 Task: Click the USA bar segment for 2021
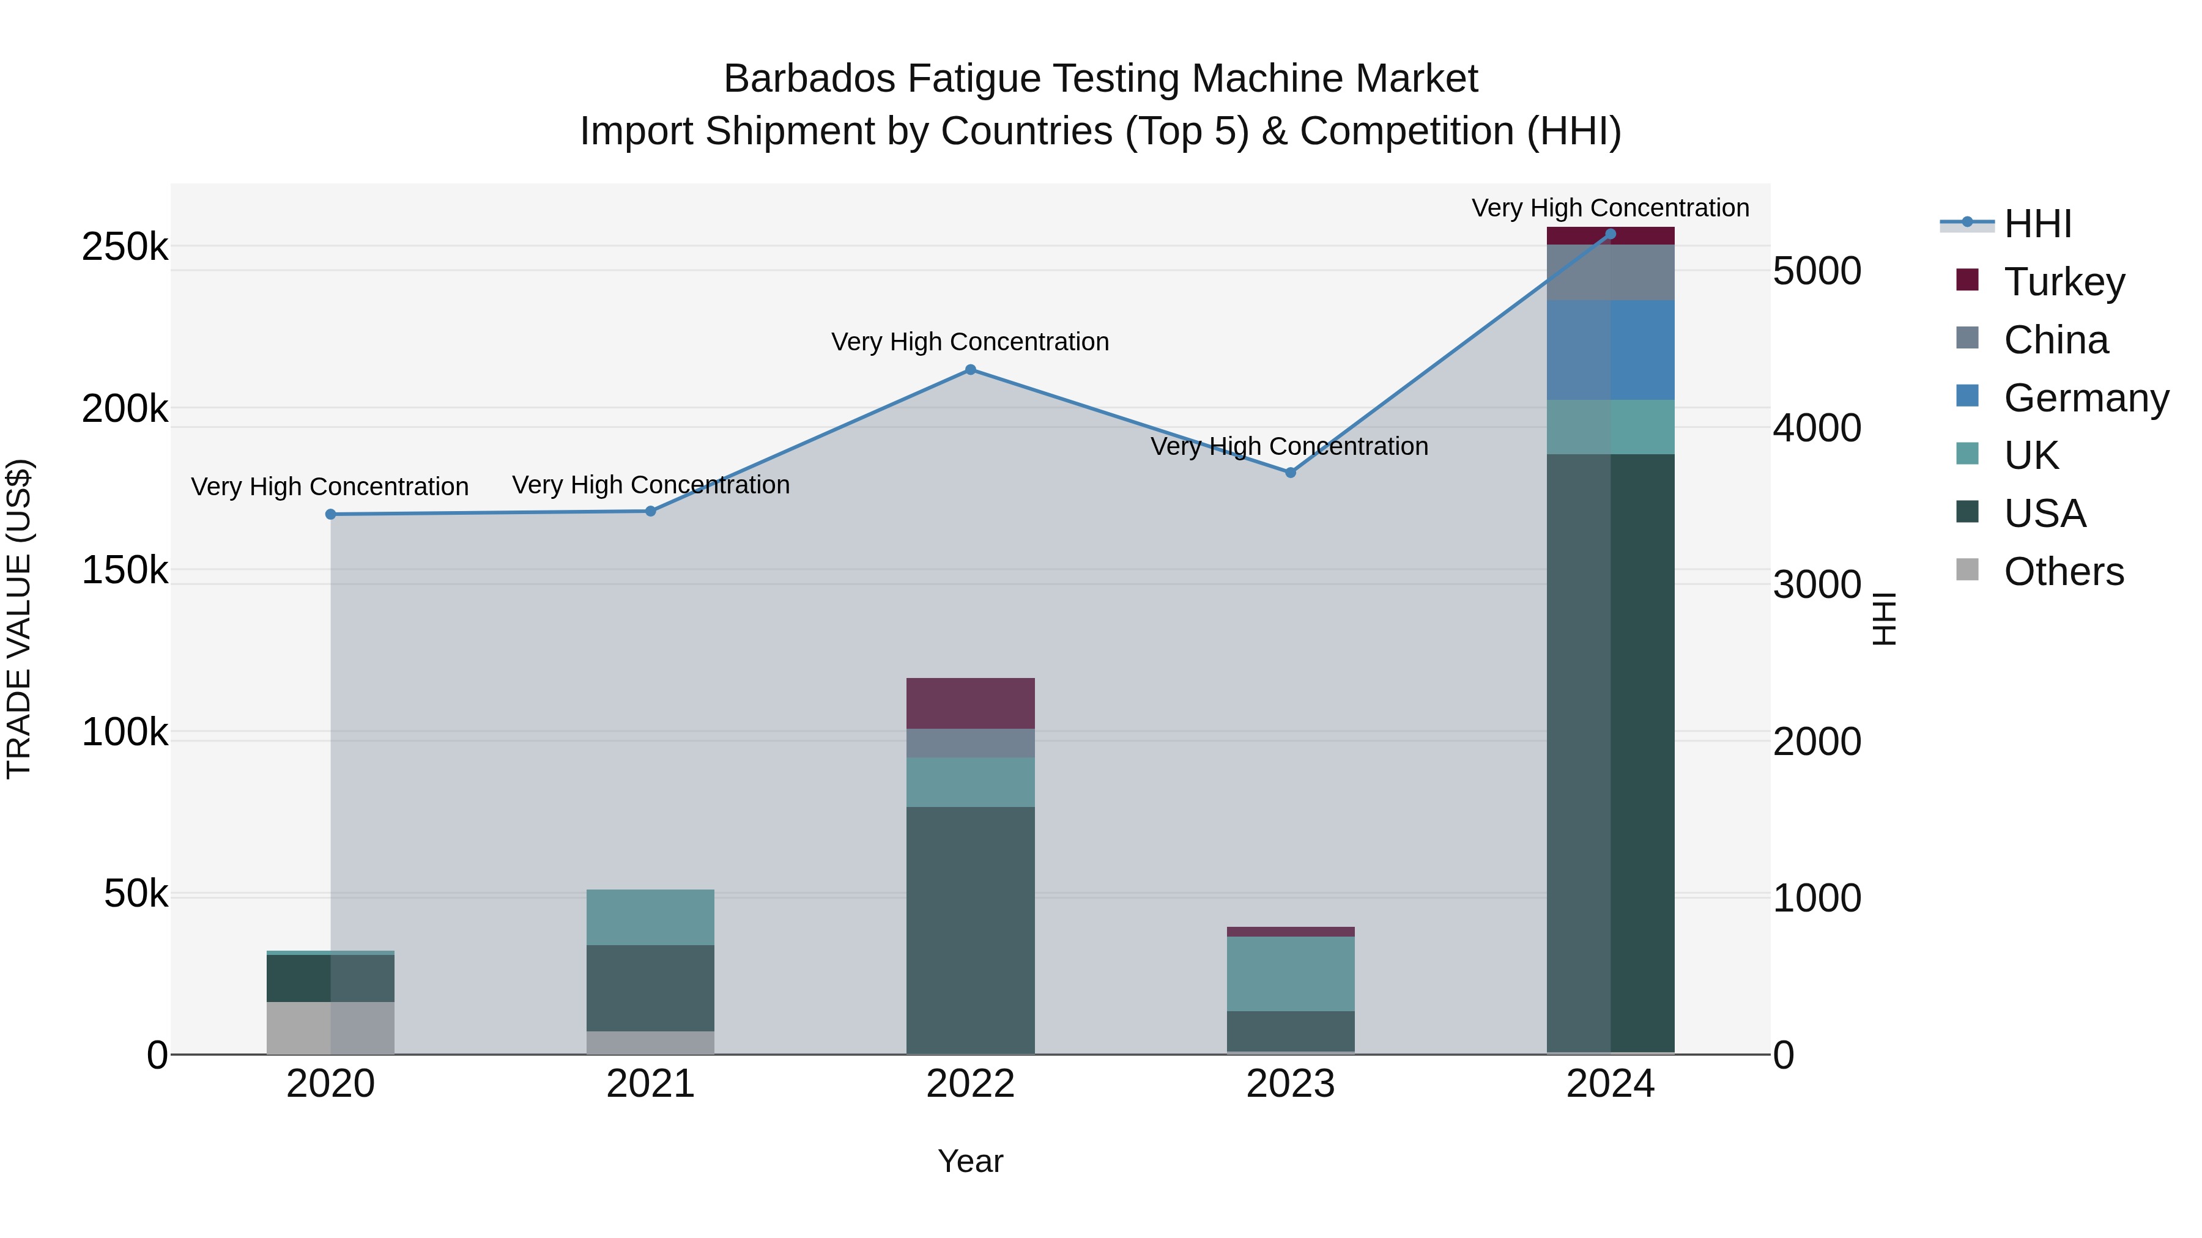tap(651, 988)
